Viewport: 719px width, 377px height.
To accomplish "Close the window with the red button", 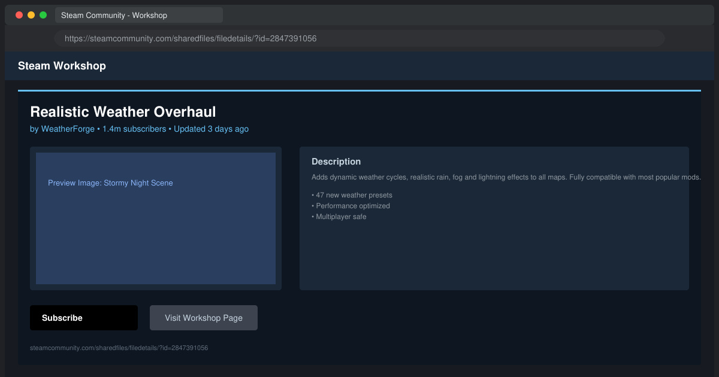I will tap(19, 15).
